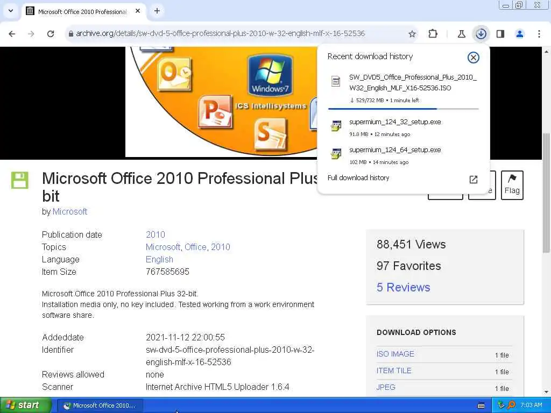Open the side panel icon
Image resolution: width=551 pixels, height=413 pixels.
(500, 34)
